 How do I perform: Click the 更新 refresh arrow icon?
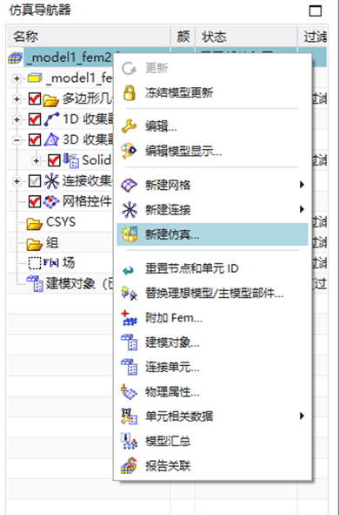(x=129, y=68)
